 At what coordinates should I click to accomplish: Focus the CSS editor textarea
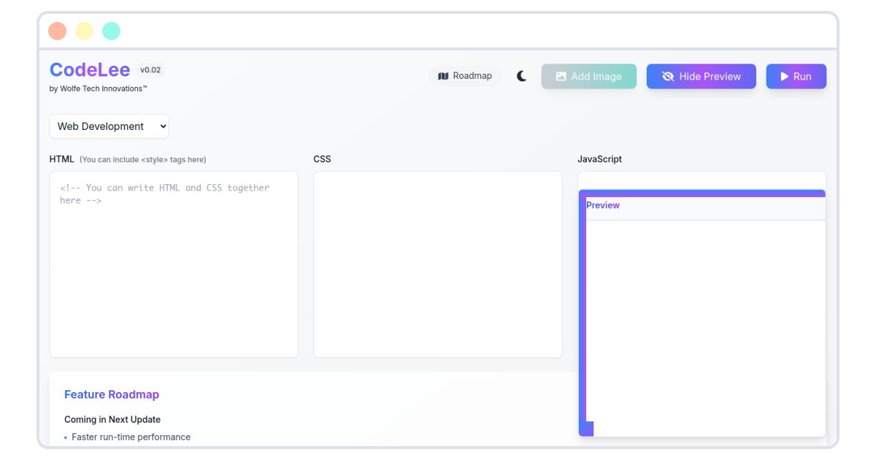pyautogui.click(x=438, y=264)
